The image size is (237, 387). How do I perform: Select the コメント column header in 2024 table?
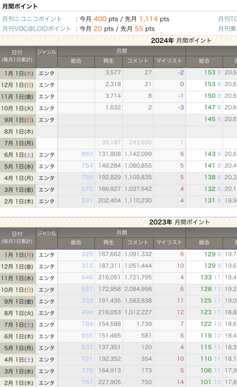coord(137,61)
